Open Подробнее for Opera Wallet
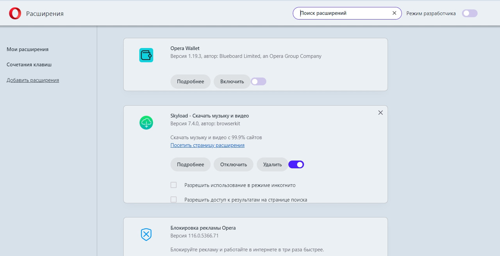The width and height of the screenshot is (500, 256). 191,81
